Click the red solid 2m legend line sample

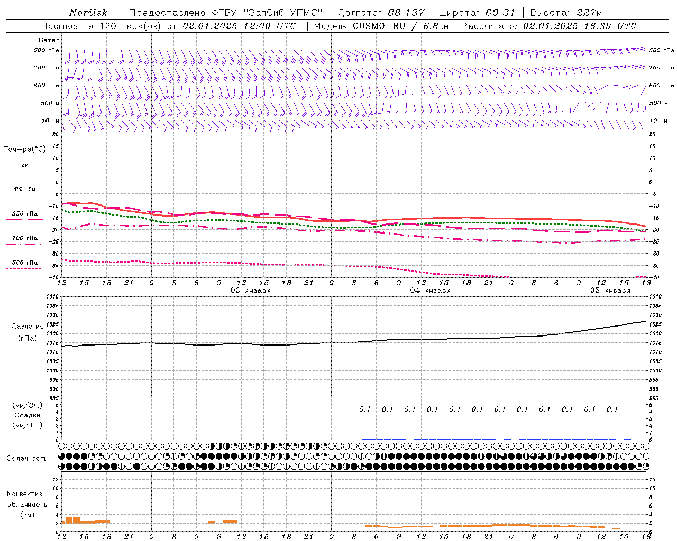pyautogui.click(x=24, y=171)
